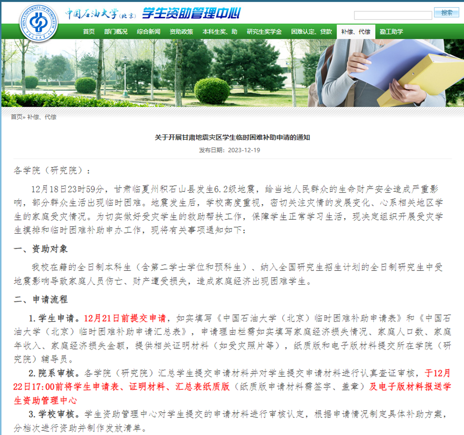Navigate to 本科生奖、助 section

[220, 31]
